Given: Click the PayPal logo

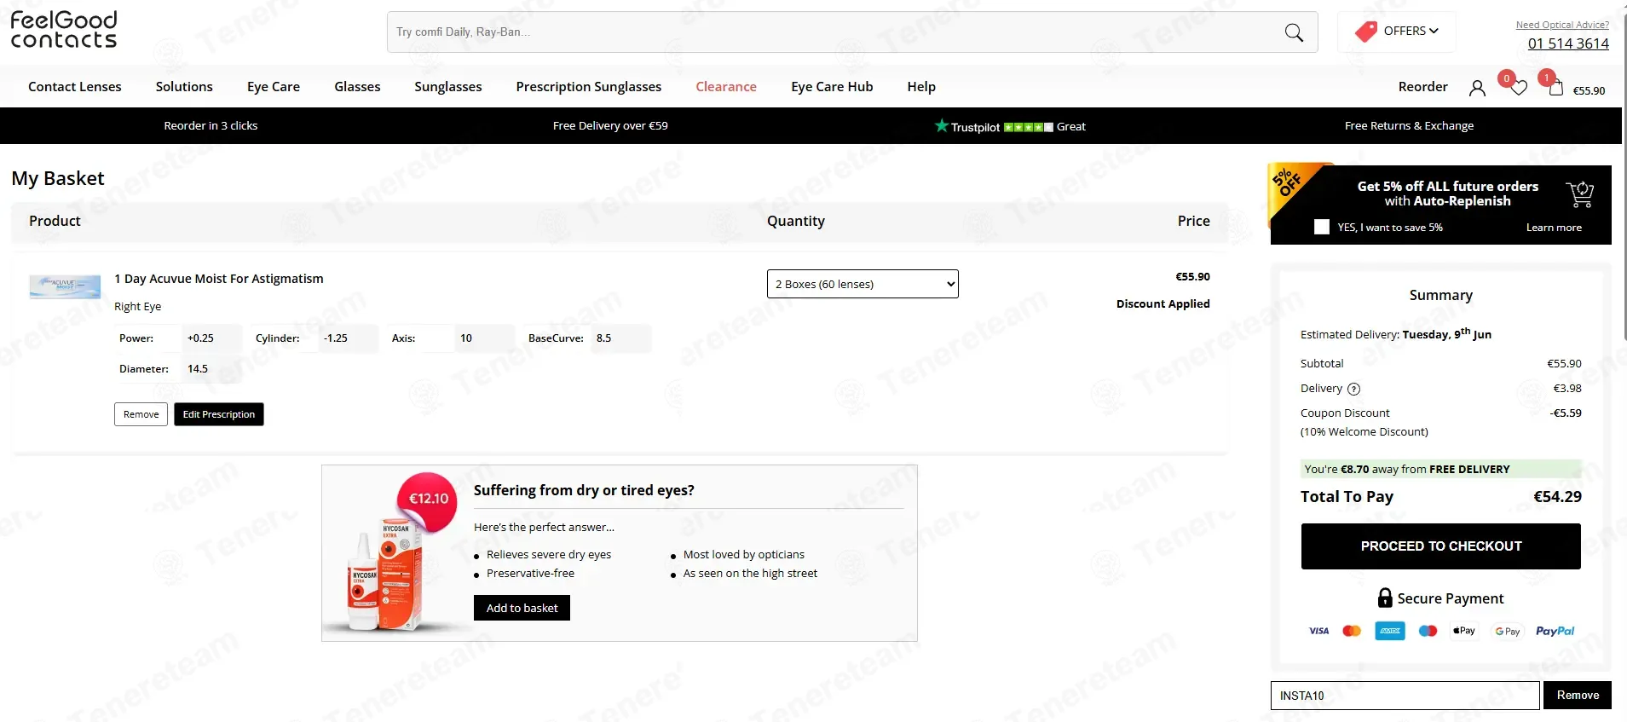Looking at the screenshot, I should [x=1555, y=631].
